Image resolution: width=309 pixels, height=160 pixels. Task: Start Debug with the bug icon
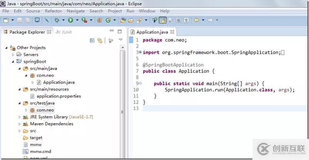pos(57,20)
